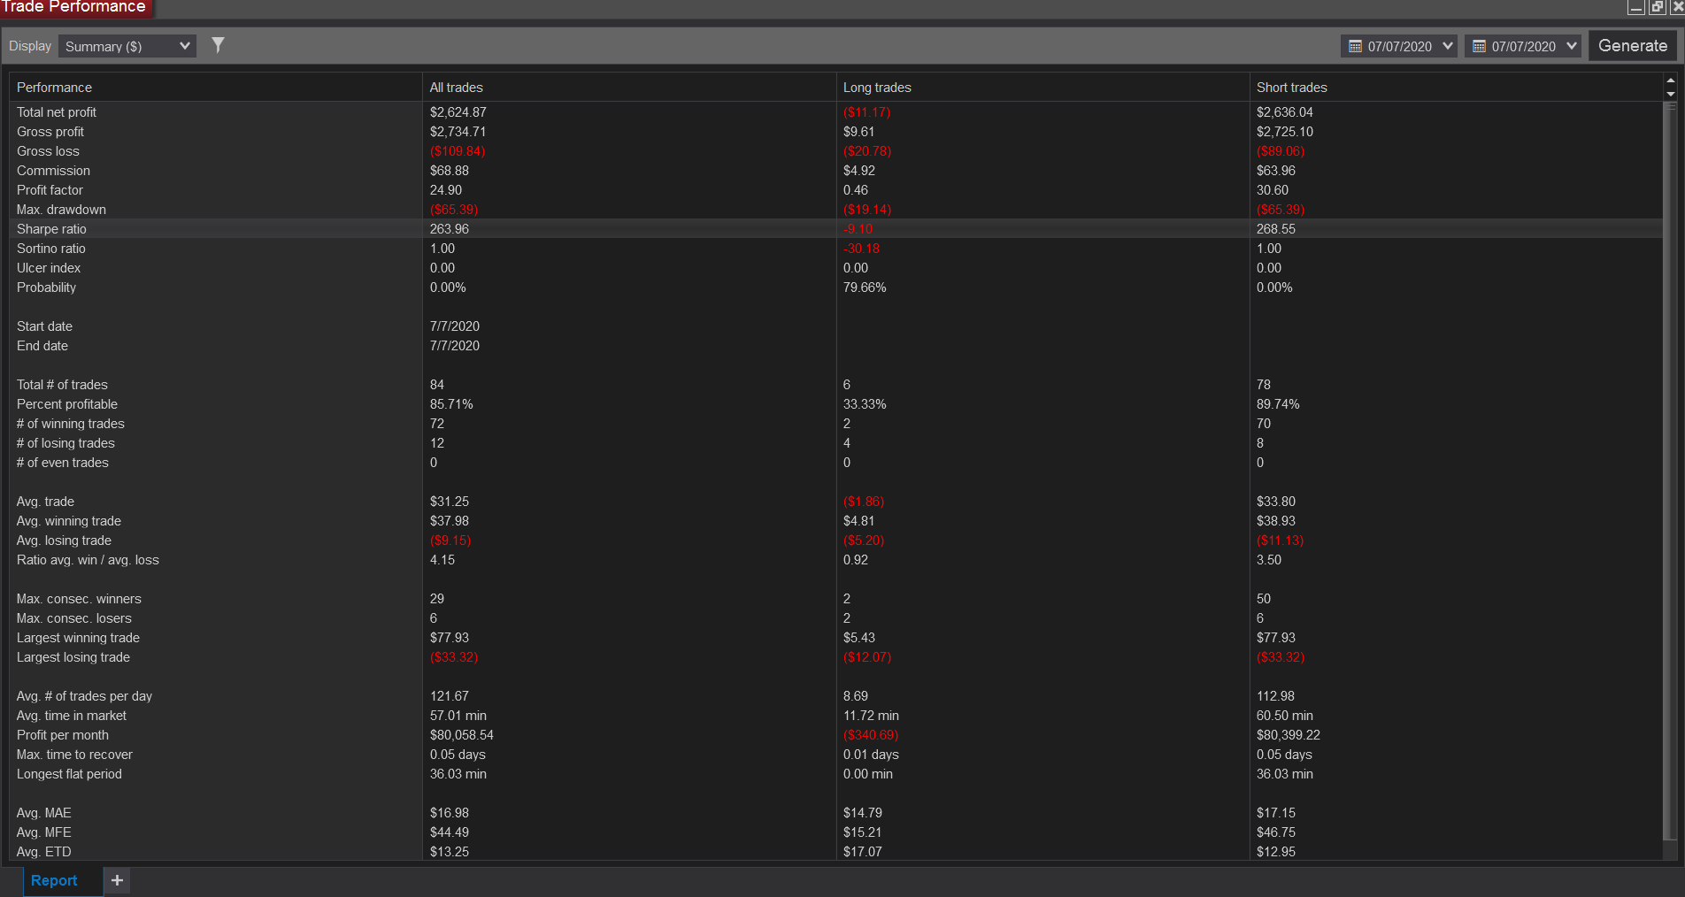The width and height of the screenshot is (1685, 897).
Task: Click the filter funnel icon
Action: click(218, 45)
